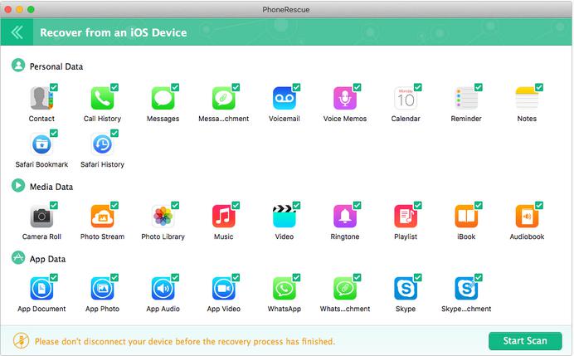This screenshot has width=574, height=356.
Task: Click the App Data section icon
Action: click(18, 257)
